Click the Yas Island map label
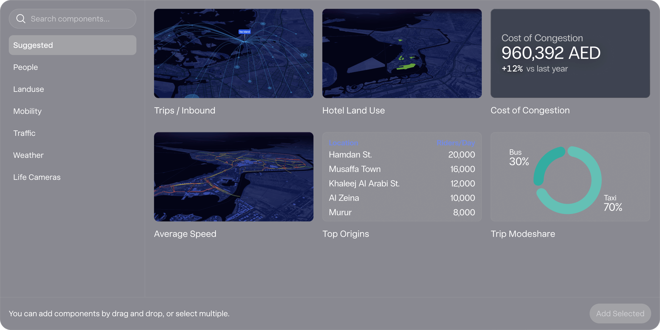The width and height of the screenshot is (660, 330). 244,32
